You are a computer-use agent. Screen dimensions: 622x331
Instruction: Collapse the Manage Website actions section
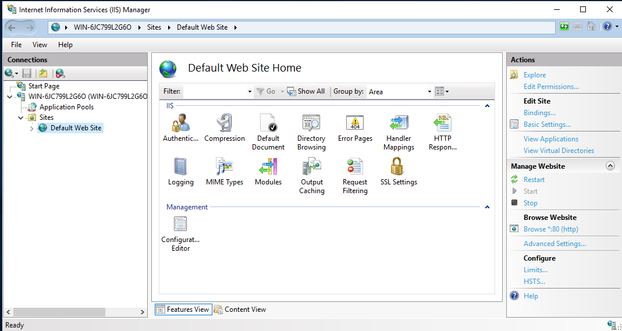pyautogui.click(x=610, y=166)
